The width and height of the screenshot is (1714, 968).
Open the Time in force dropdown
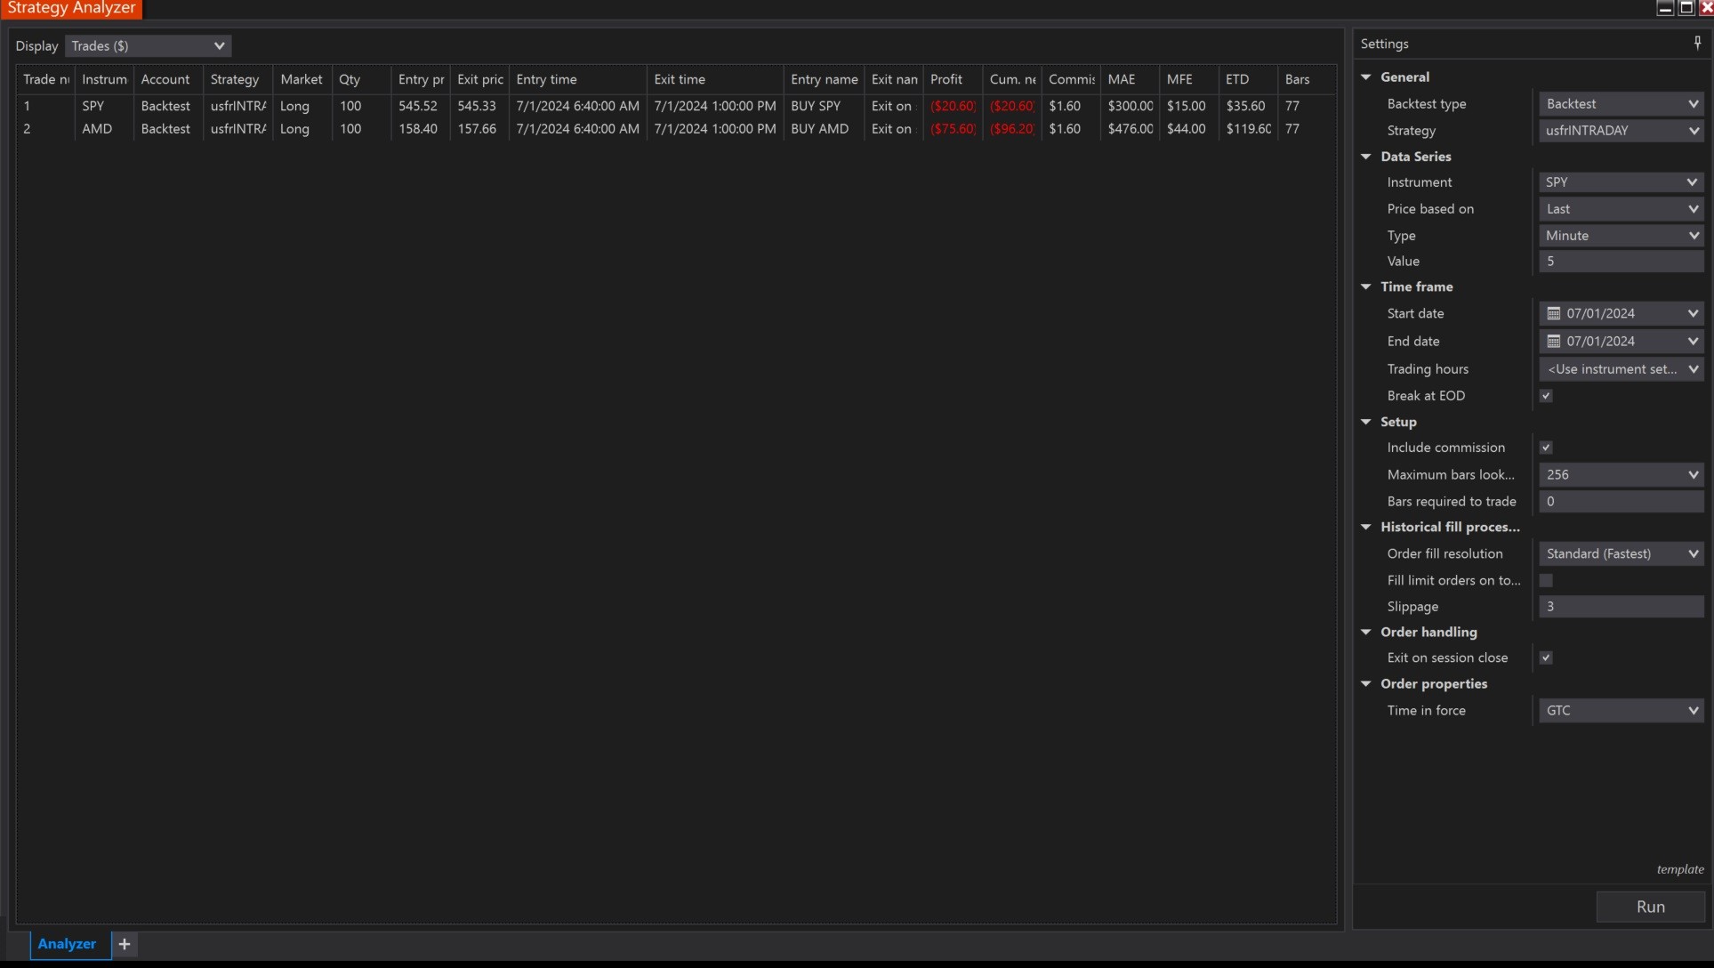click(1621, 710)
